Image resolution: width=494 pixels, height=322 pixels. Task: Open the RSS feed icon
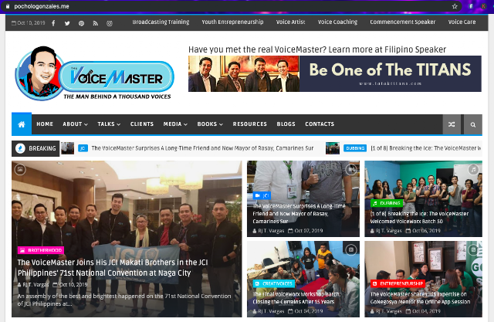95,23
